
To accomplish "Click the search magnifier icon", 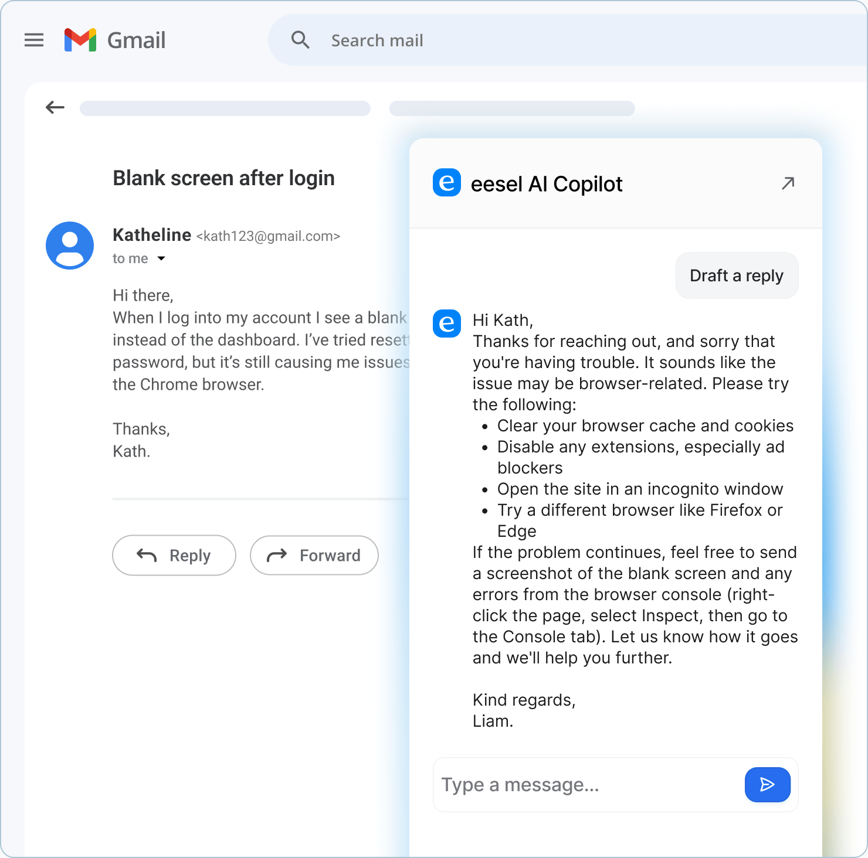I will [x=300, y=40].
